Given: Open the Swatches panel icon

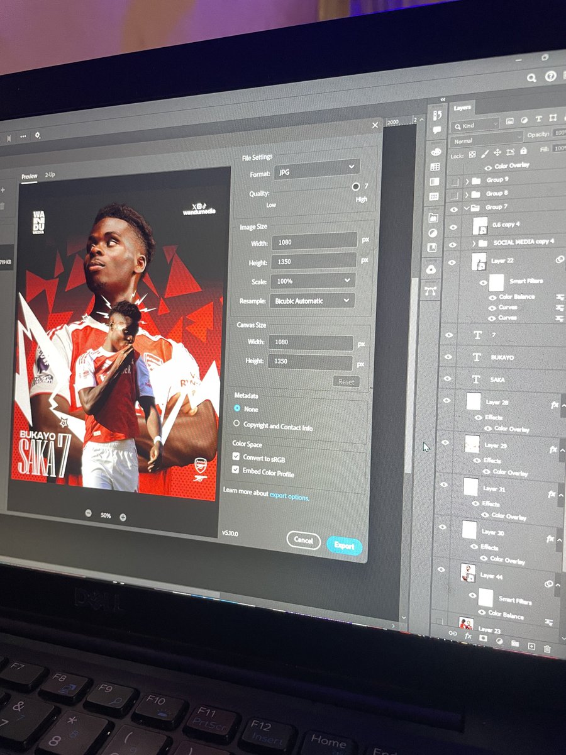Looking at the screenshot, I should [x=435, y=167].
